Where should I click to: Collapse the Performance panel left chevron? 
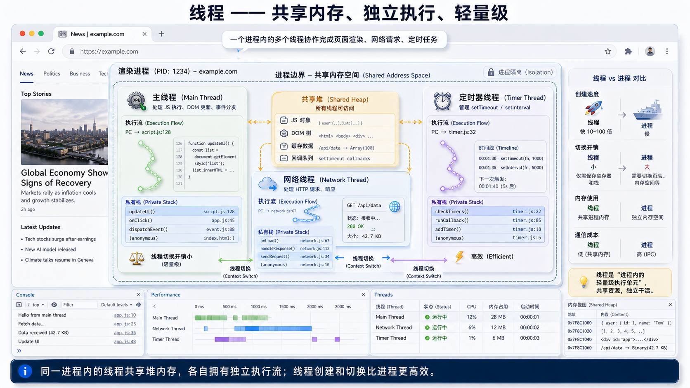click(154, 306)
